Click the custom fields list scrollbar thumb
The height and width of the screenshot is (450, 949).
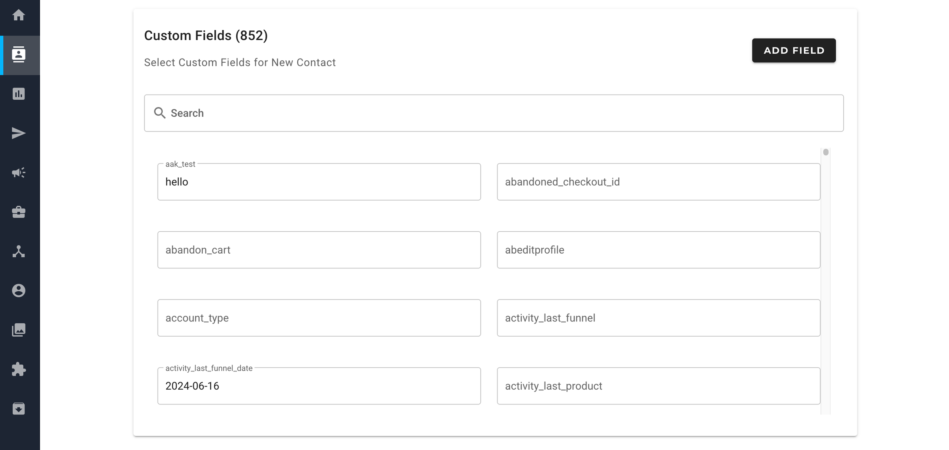tap(826, 152)
